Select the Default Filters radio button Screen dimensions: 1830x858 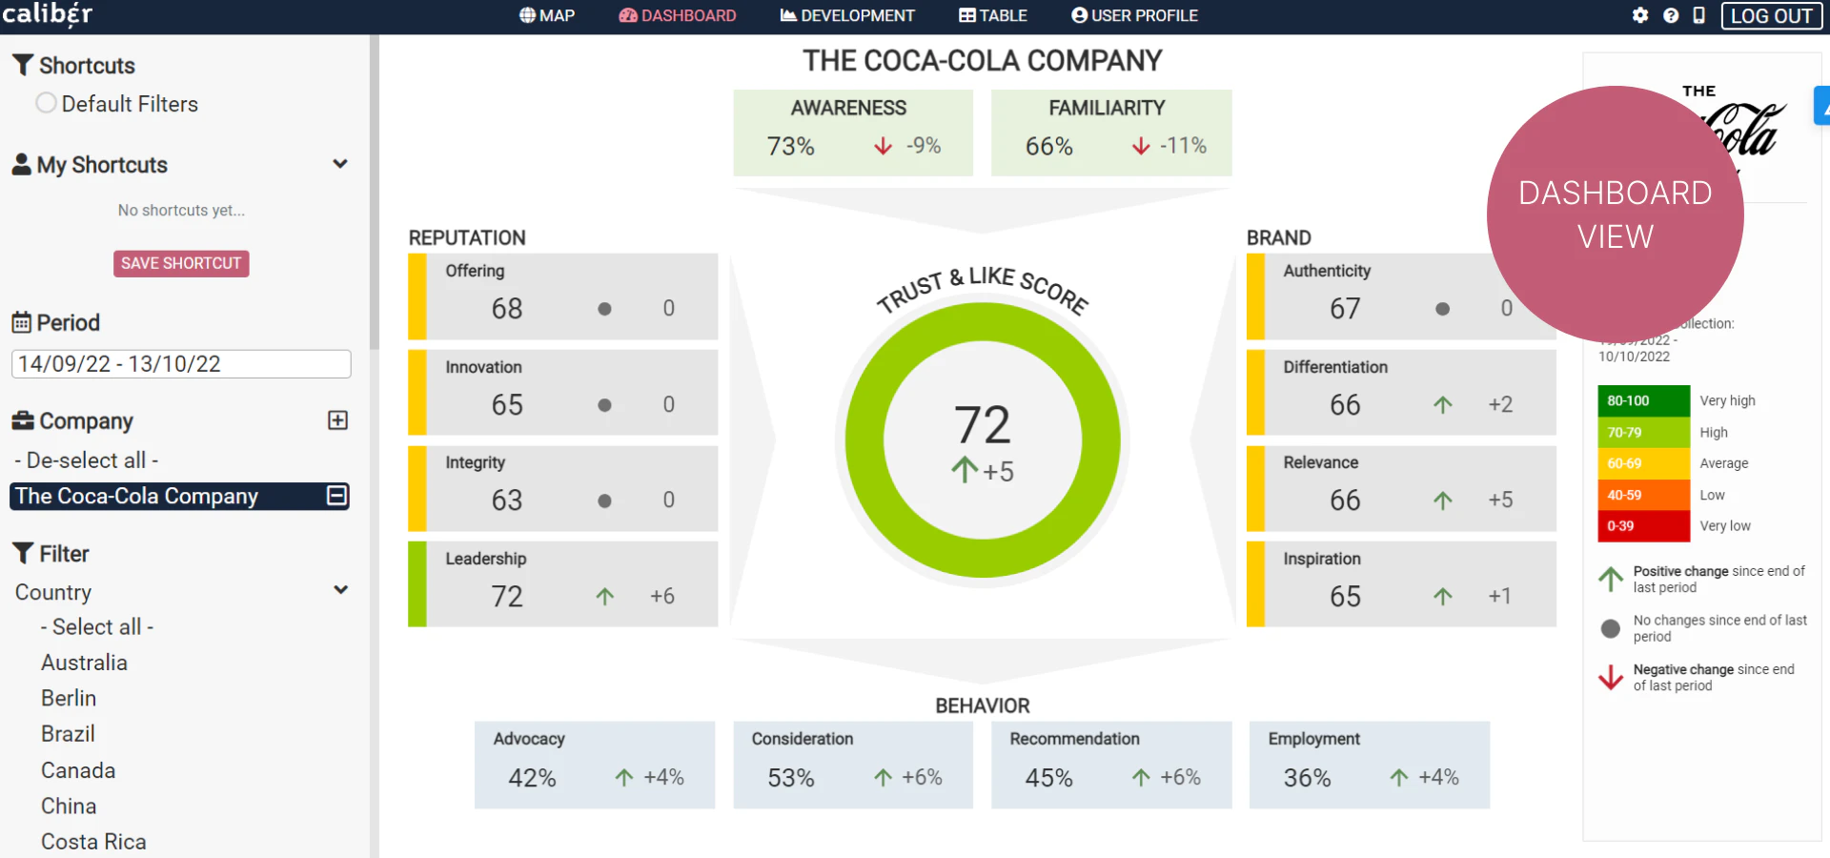46,103
